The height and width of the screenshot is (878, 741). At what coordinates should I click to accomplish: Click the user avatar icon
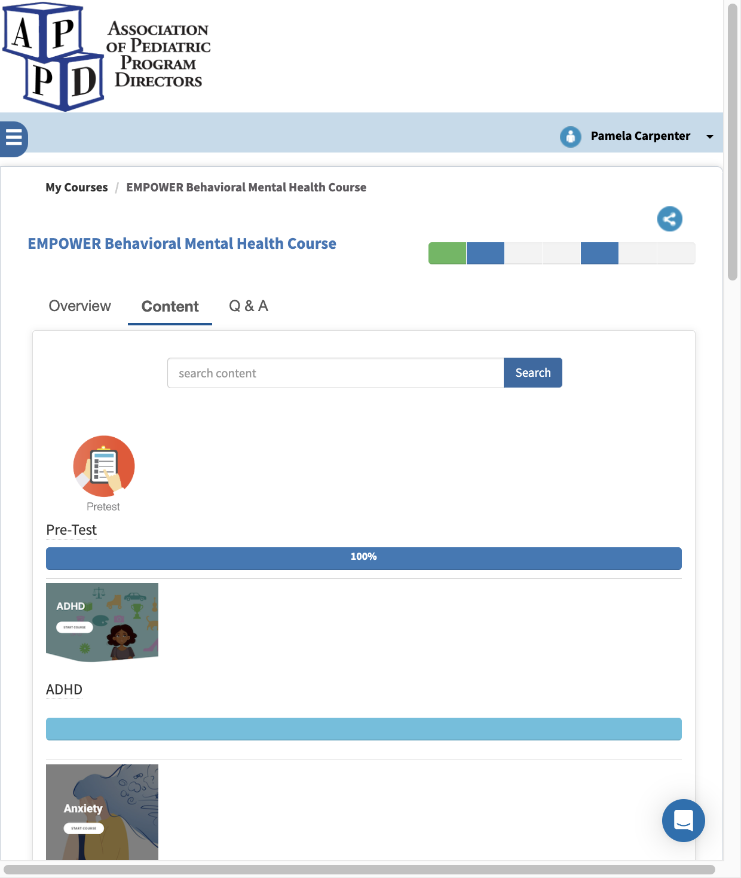[x=570, y=136]
